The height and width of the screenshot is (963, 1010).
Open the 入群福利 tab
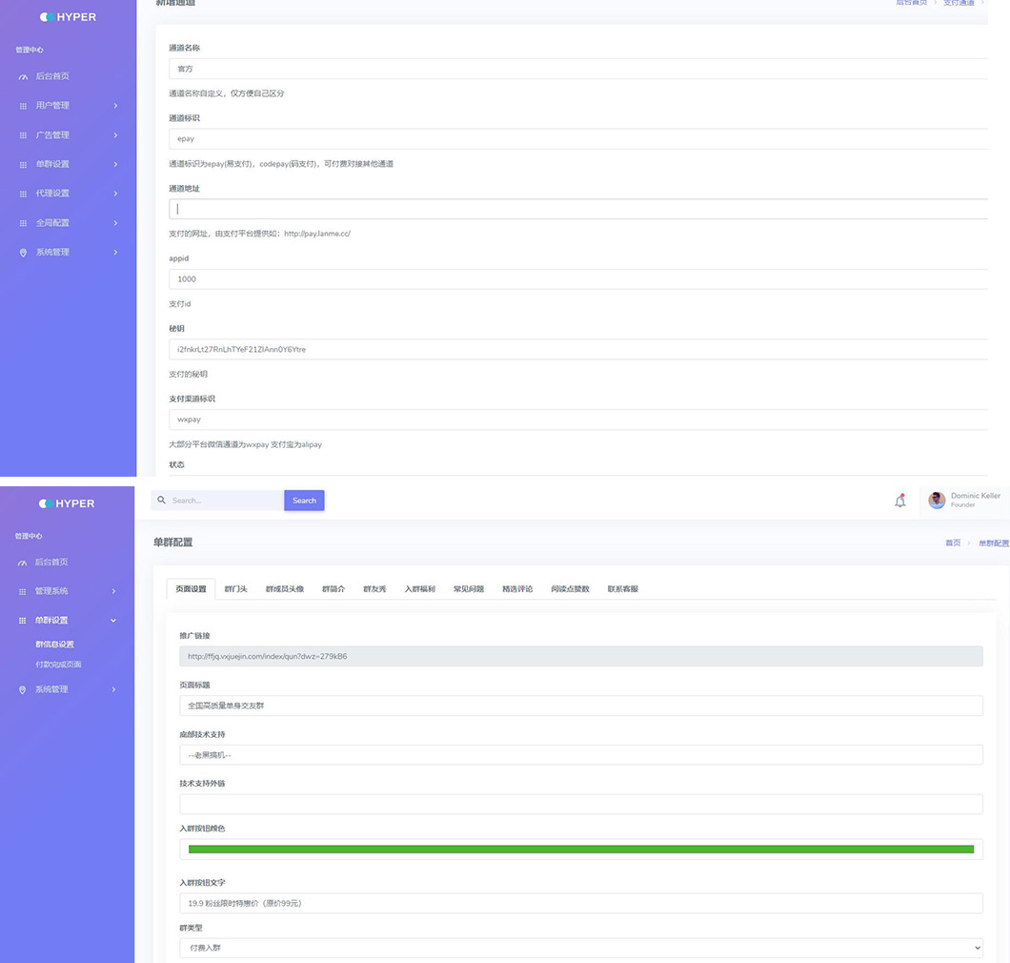coord(420,588)
